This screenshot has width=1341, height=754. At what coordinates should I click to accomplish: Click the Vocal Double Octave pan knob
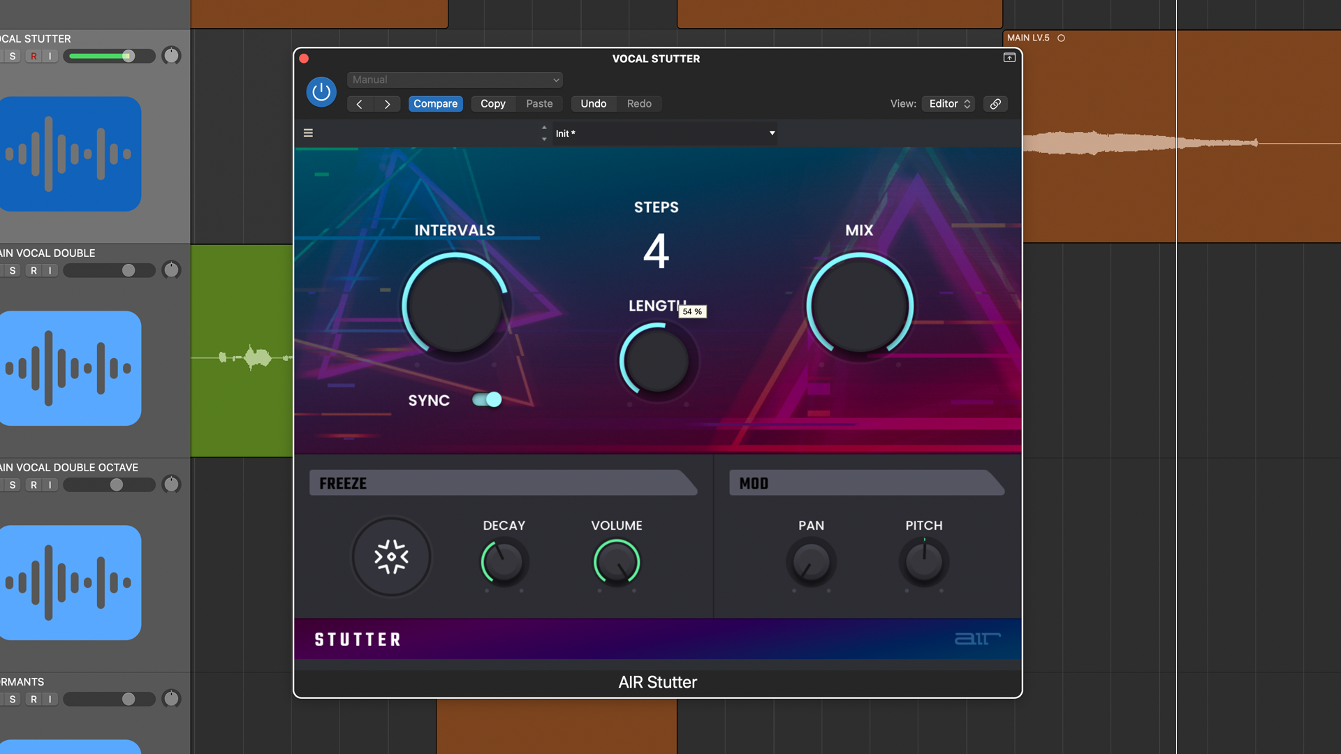point(171,485)
